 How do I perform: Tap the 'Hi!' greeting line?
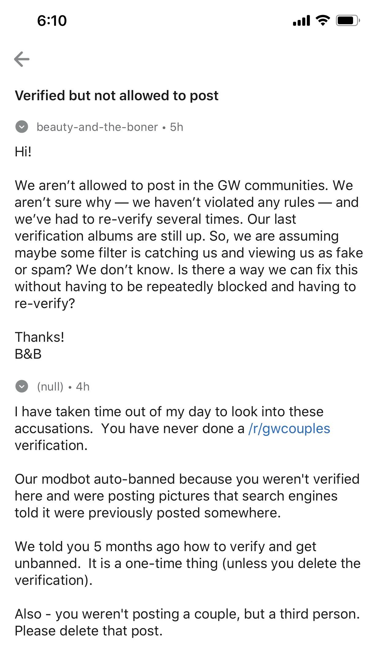pos(23,151)
